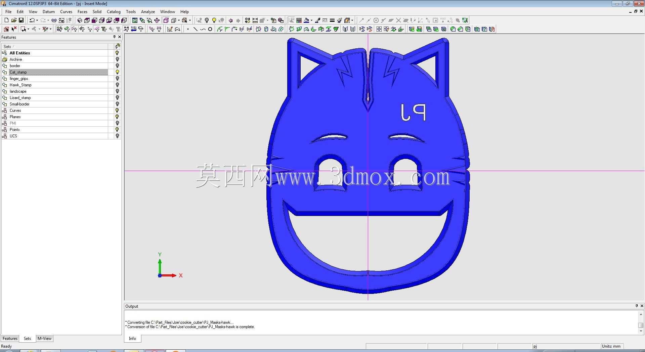Hide the Cat_stamp set via its bulb

pyautogui.click(x=117, y=72)
